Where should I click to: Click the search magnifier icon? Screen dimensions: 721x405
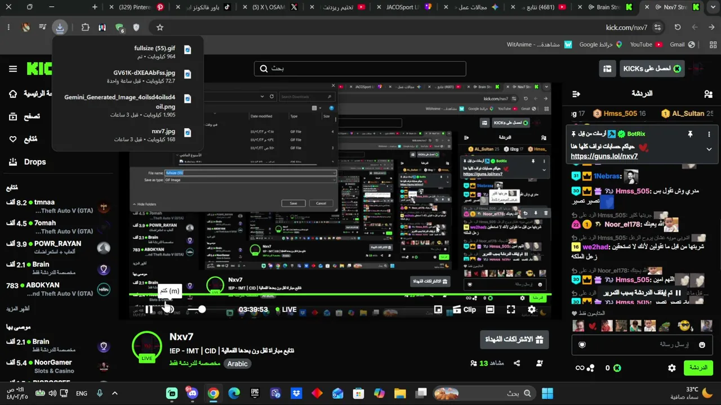(264, 69)
